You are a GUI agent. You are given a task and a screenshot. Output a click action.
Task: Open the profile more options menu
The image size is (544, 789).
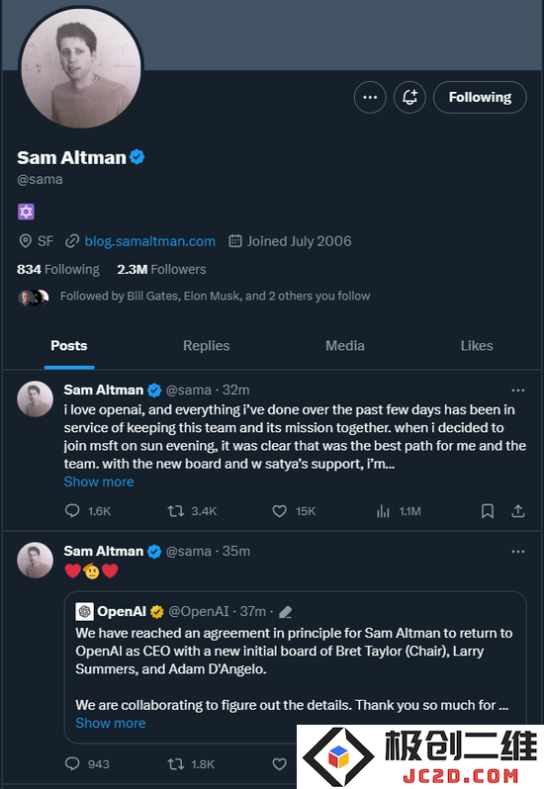click(370, 97)
